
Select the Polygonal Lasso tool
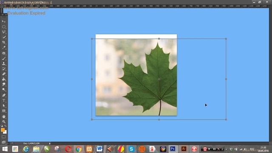(x=4, y=32)
